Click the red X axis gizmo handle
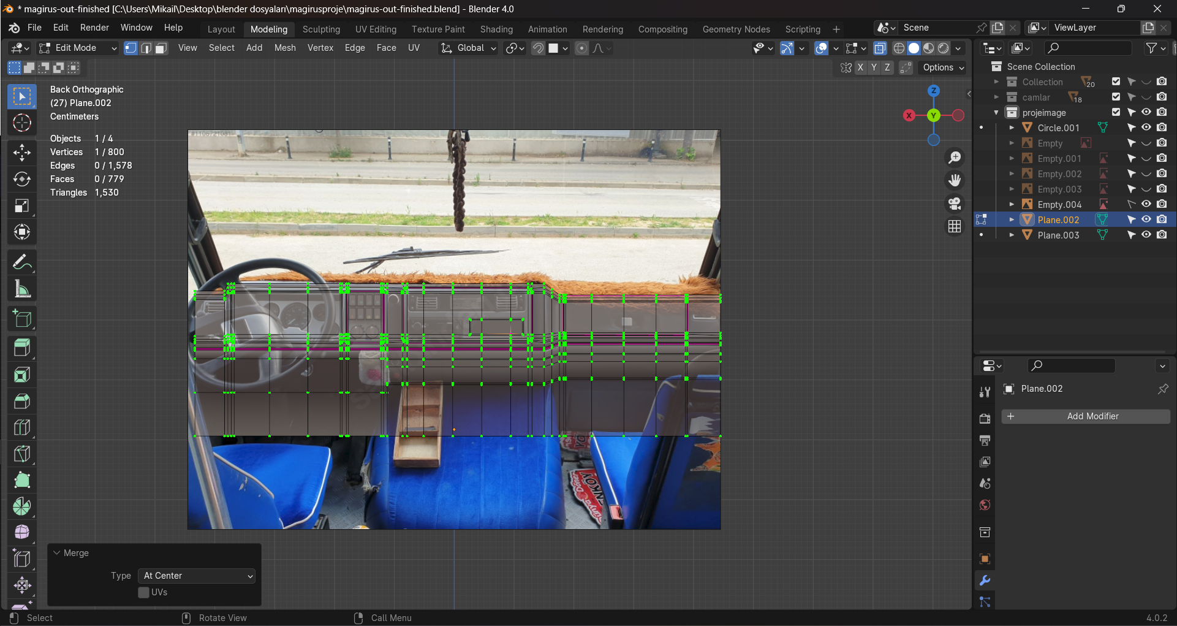The width and height of the screenshot is (1177, 626). tap(909, 115)
